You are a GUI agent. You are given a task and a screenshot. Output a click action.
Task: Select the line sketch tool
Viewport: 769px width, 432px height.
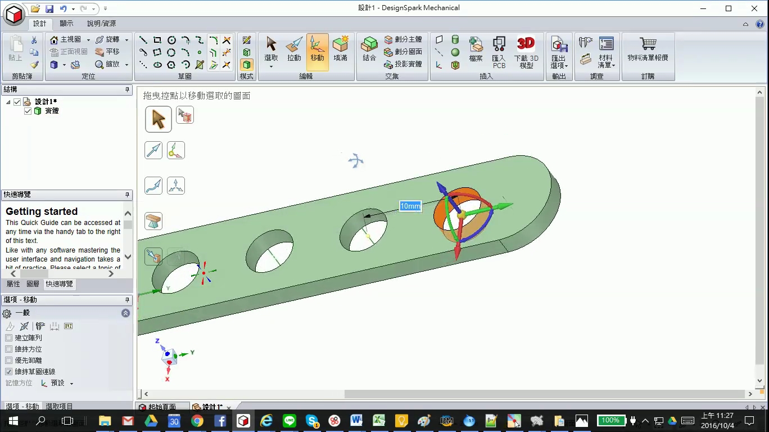[143, 40]
